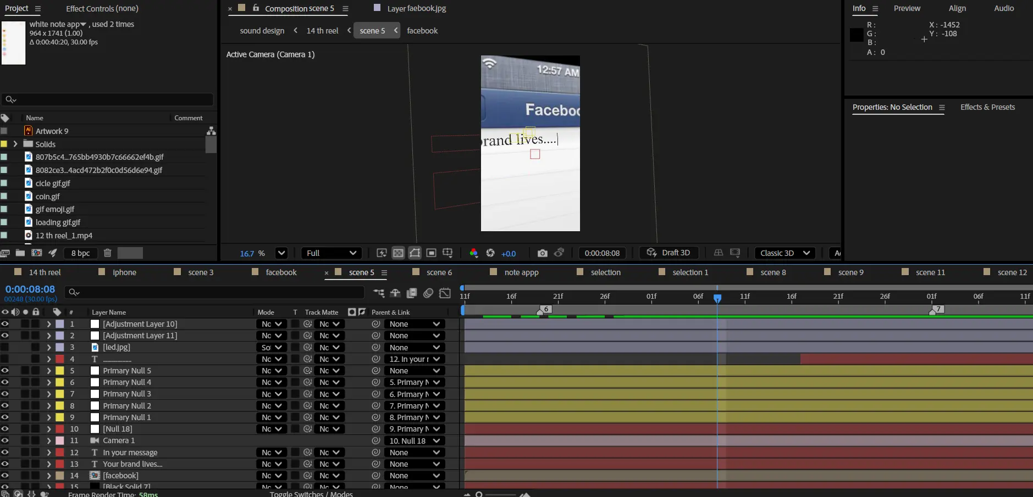Open the Graph Editor in timeline
1033x497 pixels.
445,293
